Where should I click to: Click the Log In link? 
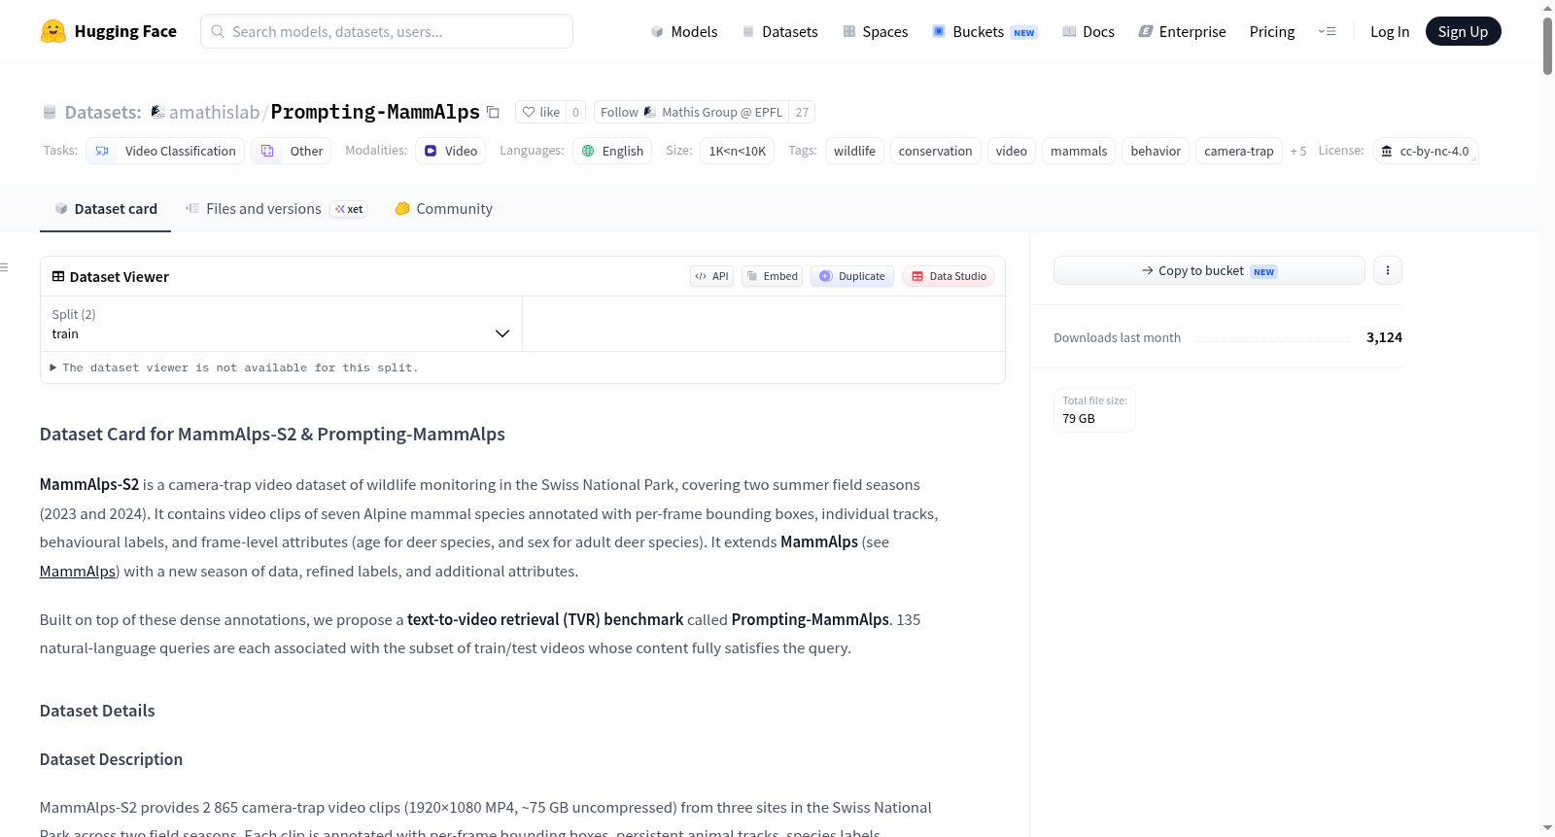[1390, 31]
